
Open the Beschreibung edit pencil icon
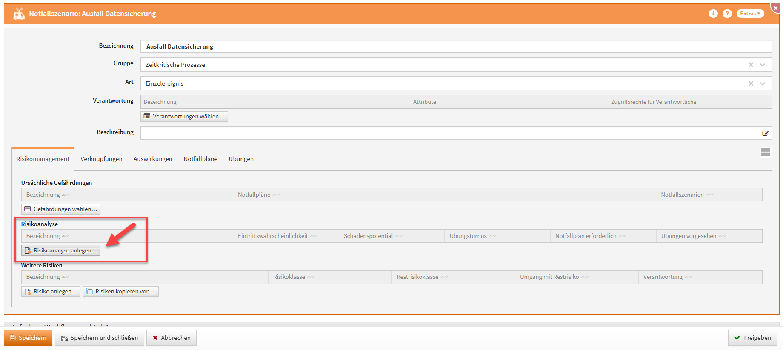coord(765,133)
